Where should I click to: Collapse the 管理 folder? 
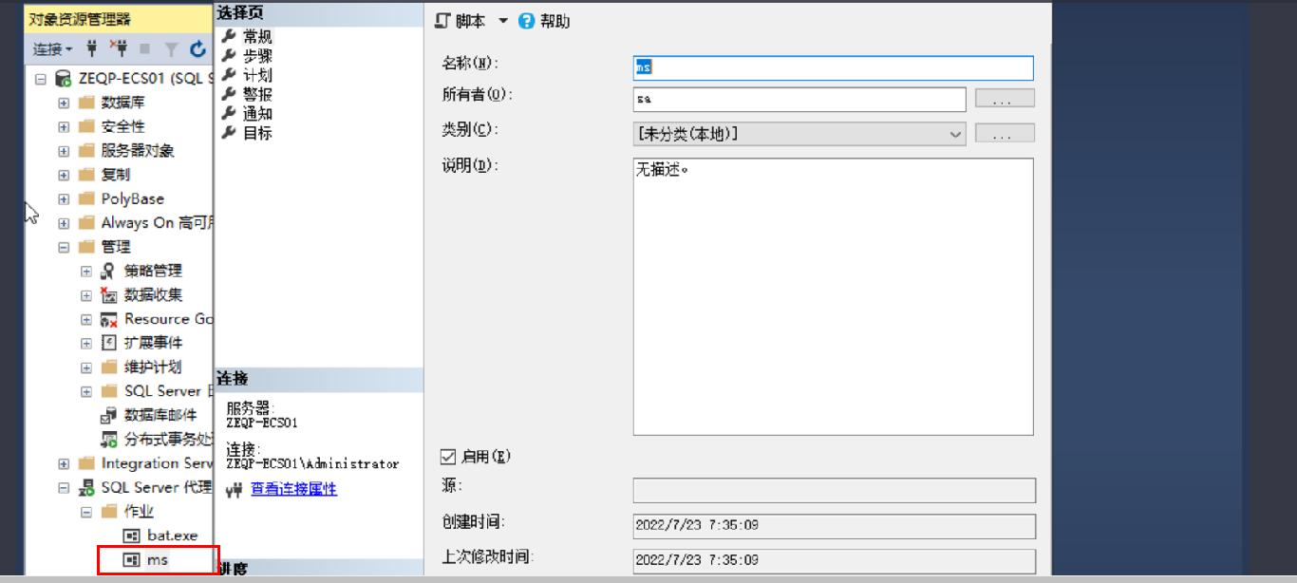[x=64, y=247]
